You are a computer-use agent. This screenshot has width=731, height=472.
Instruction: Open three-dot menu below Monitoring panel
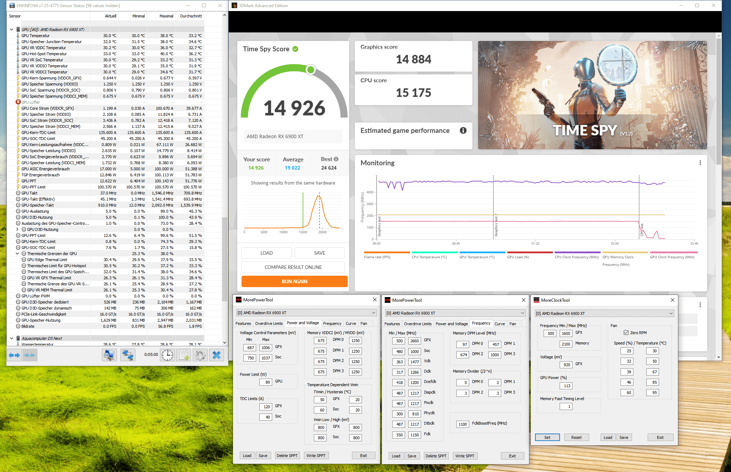(x=700, y=305)
